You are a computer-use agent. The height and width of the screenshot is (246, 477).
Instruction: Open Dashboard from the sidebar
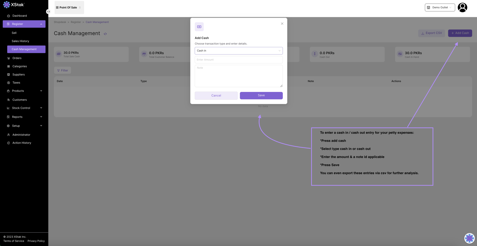(19, 16)
